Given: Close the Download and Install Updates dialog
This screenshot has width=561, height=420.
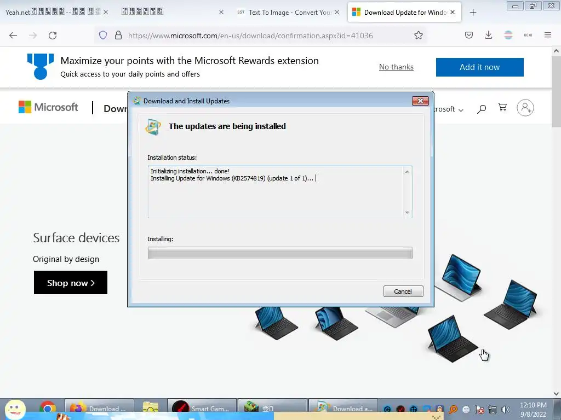Looking at the screenshot, I should pos(420,101).
